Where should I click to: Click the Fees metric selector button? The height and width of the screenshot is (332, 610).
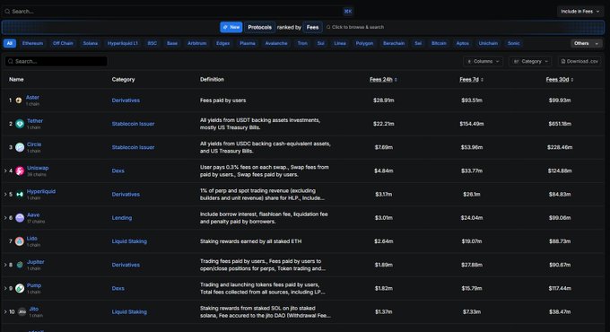[312, 27]
